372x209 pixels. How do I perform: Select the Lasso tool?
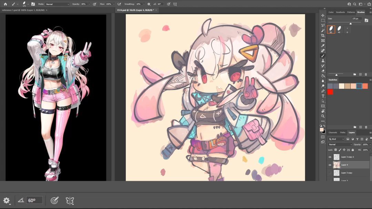(x=323, y=25)
